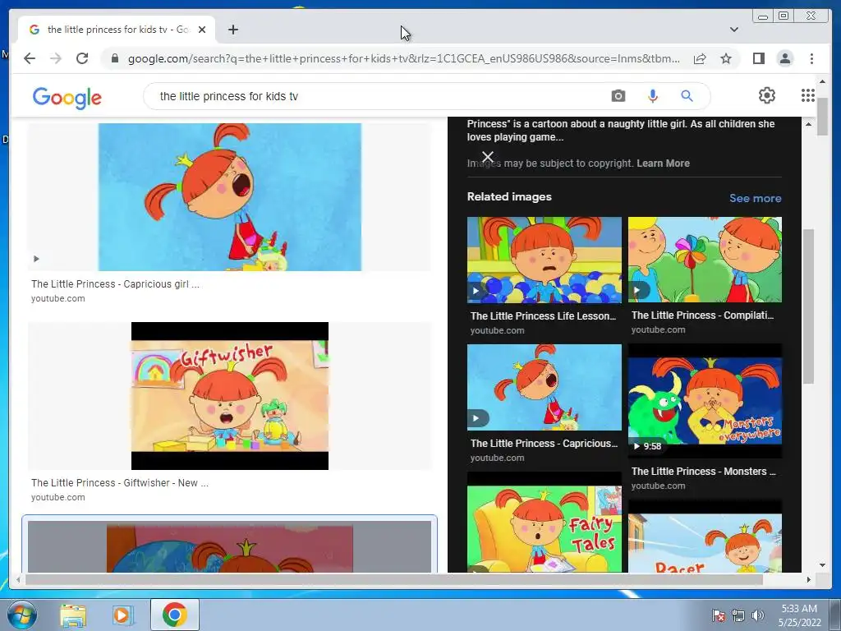
Task: Click the blue magnifier search button
Action: point(687,96)
